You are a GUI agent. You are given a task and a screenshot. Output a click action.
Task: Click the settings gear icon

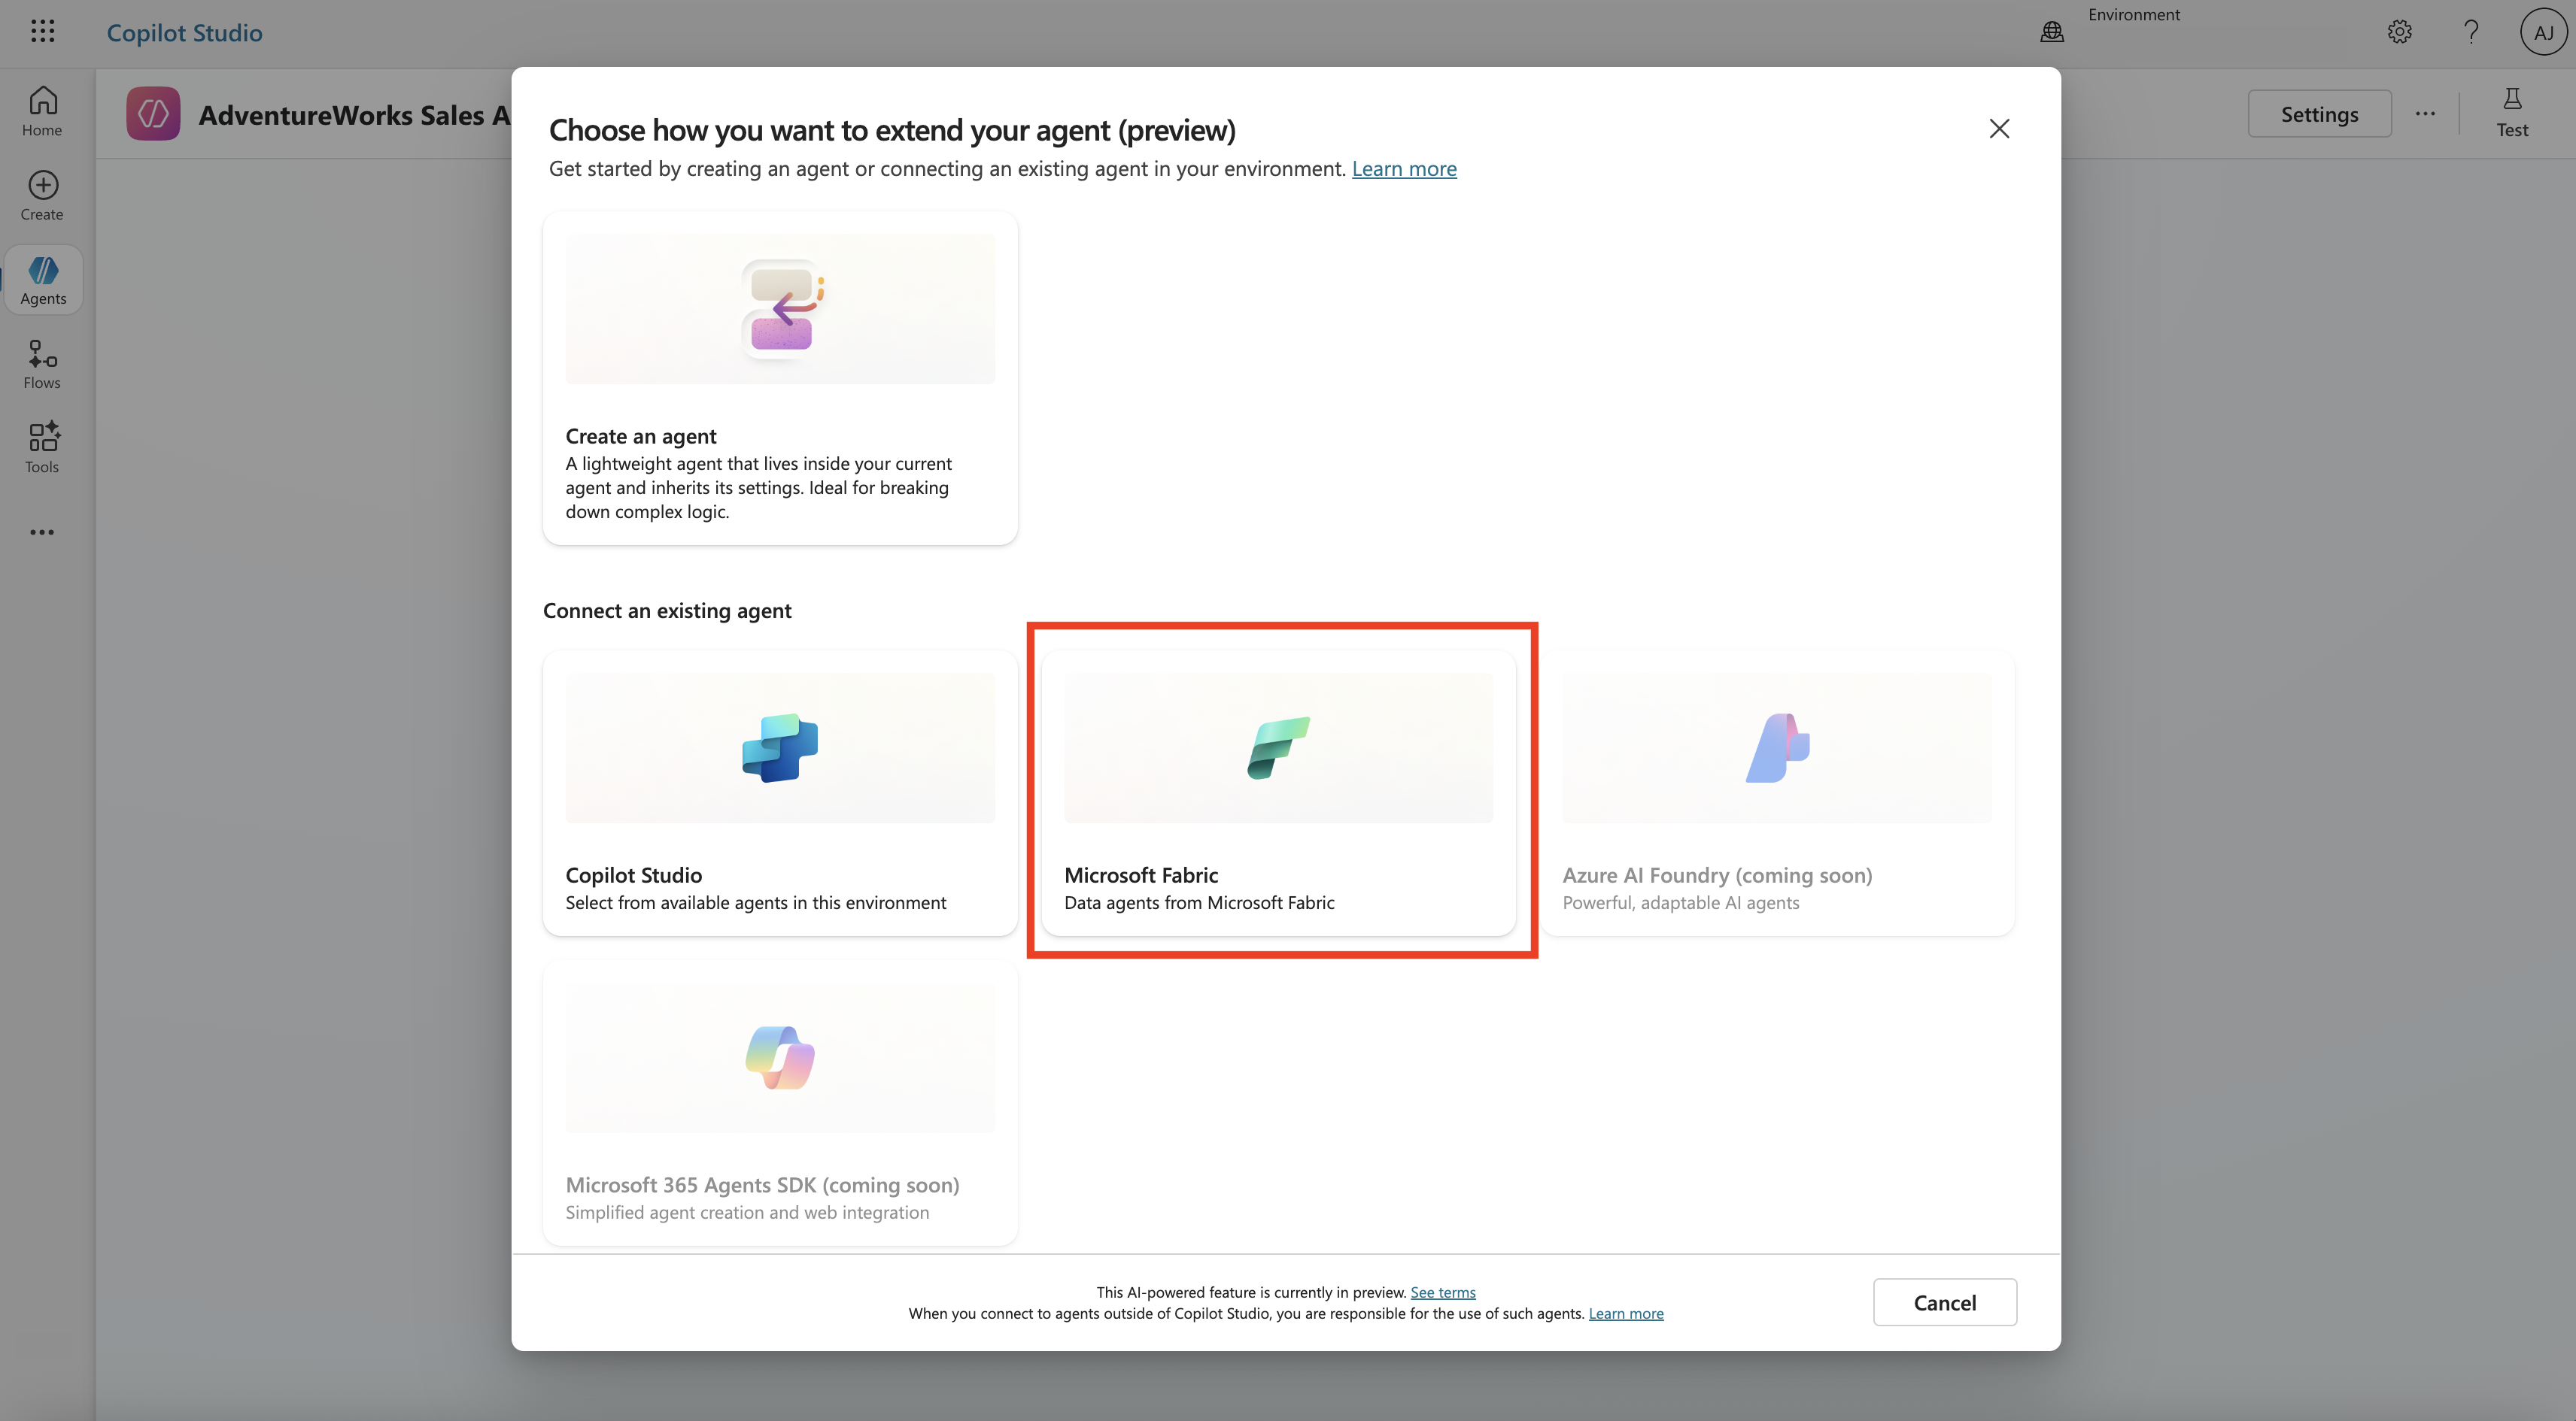[2399, 32]
